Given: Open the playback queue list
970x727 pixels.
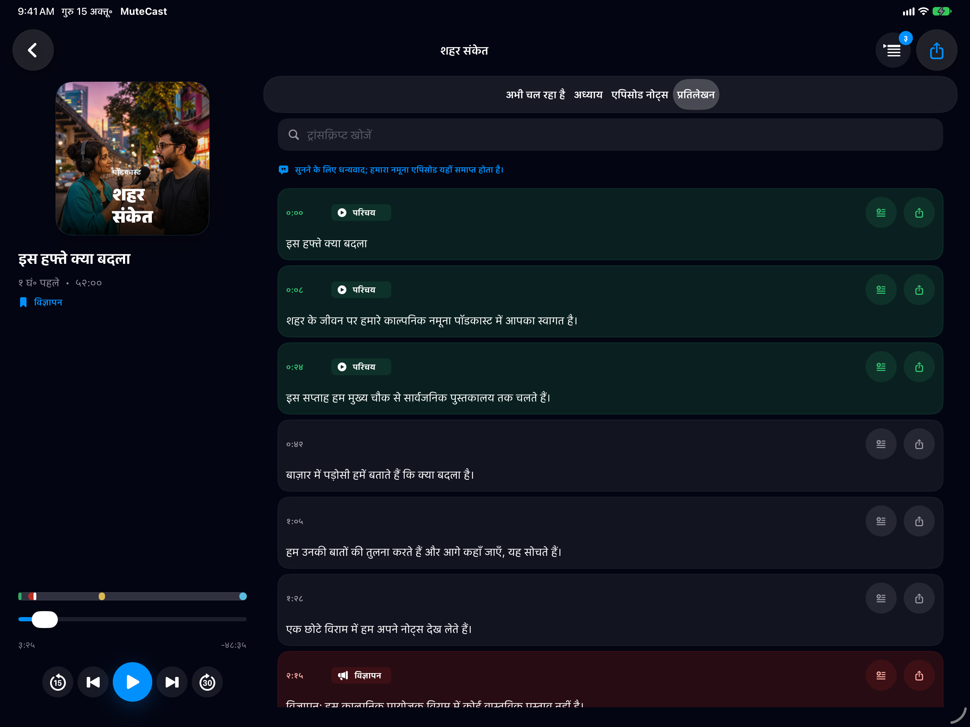Looking at the screenshot, I should (893, 50).
